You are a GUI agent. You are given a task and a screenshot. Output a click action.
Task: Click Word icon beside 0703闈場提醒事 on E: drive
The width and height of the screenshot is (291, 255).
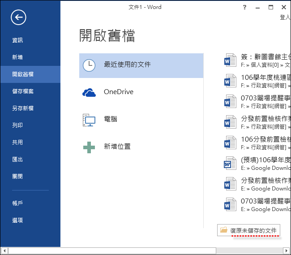230,204
